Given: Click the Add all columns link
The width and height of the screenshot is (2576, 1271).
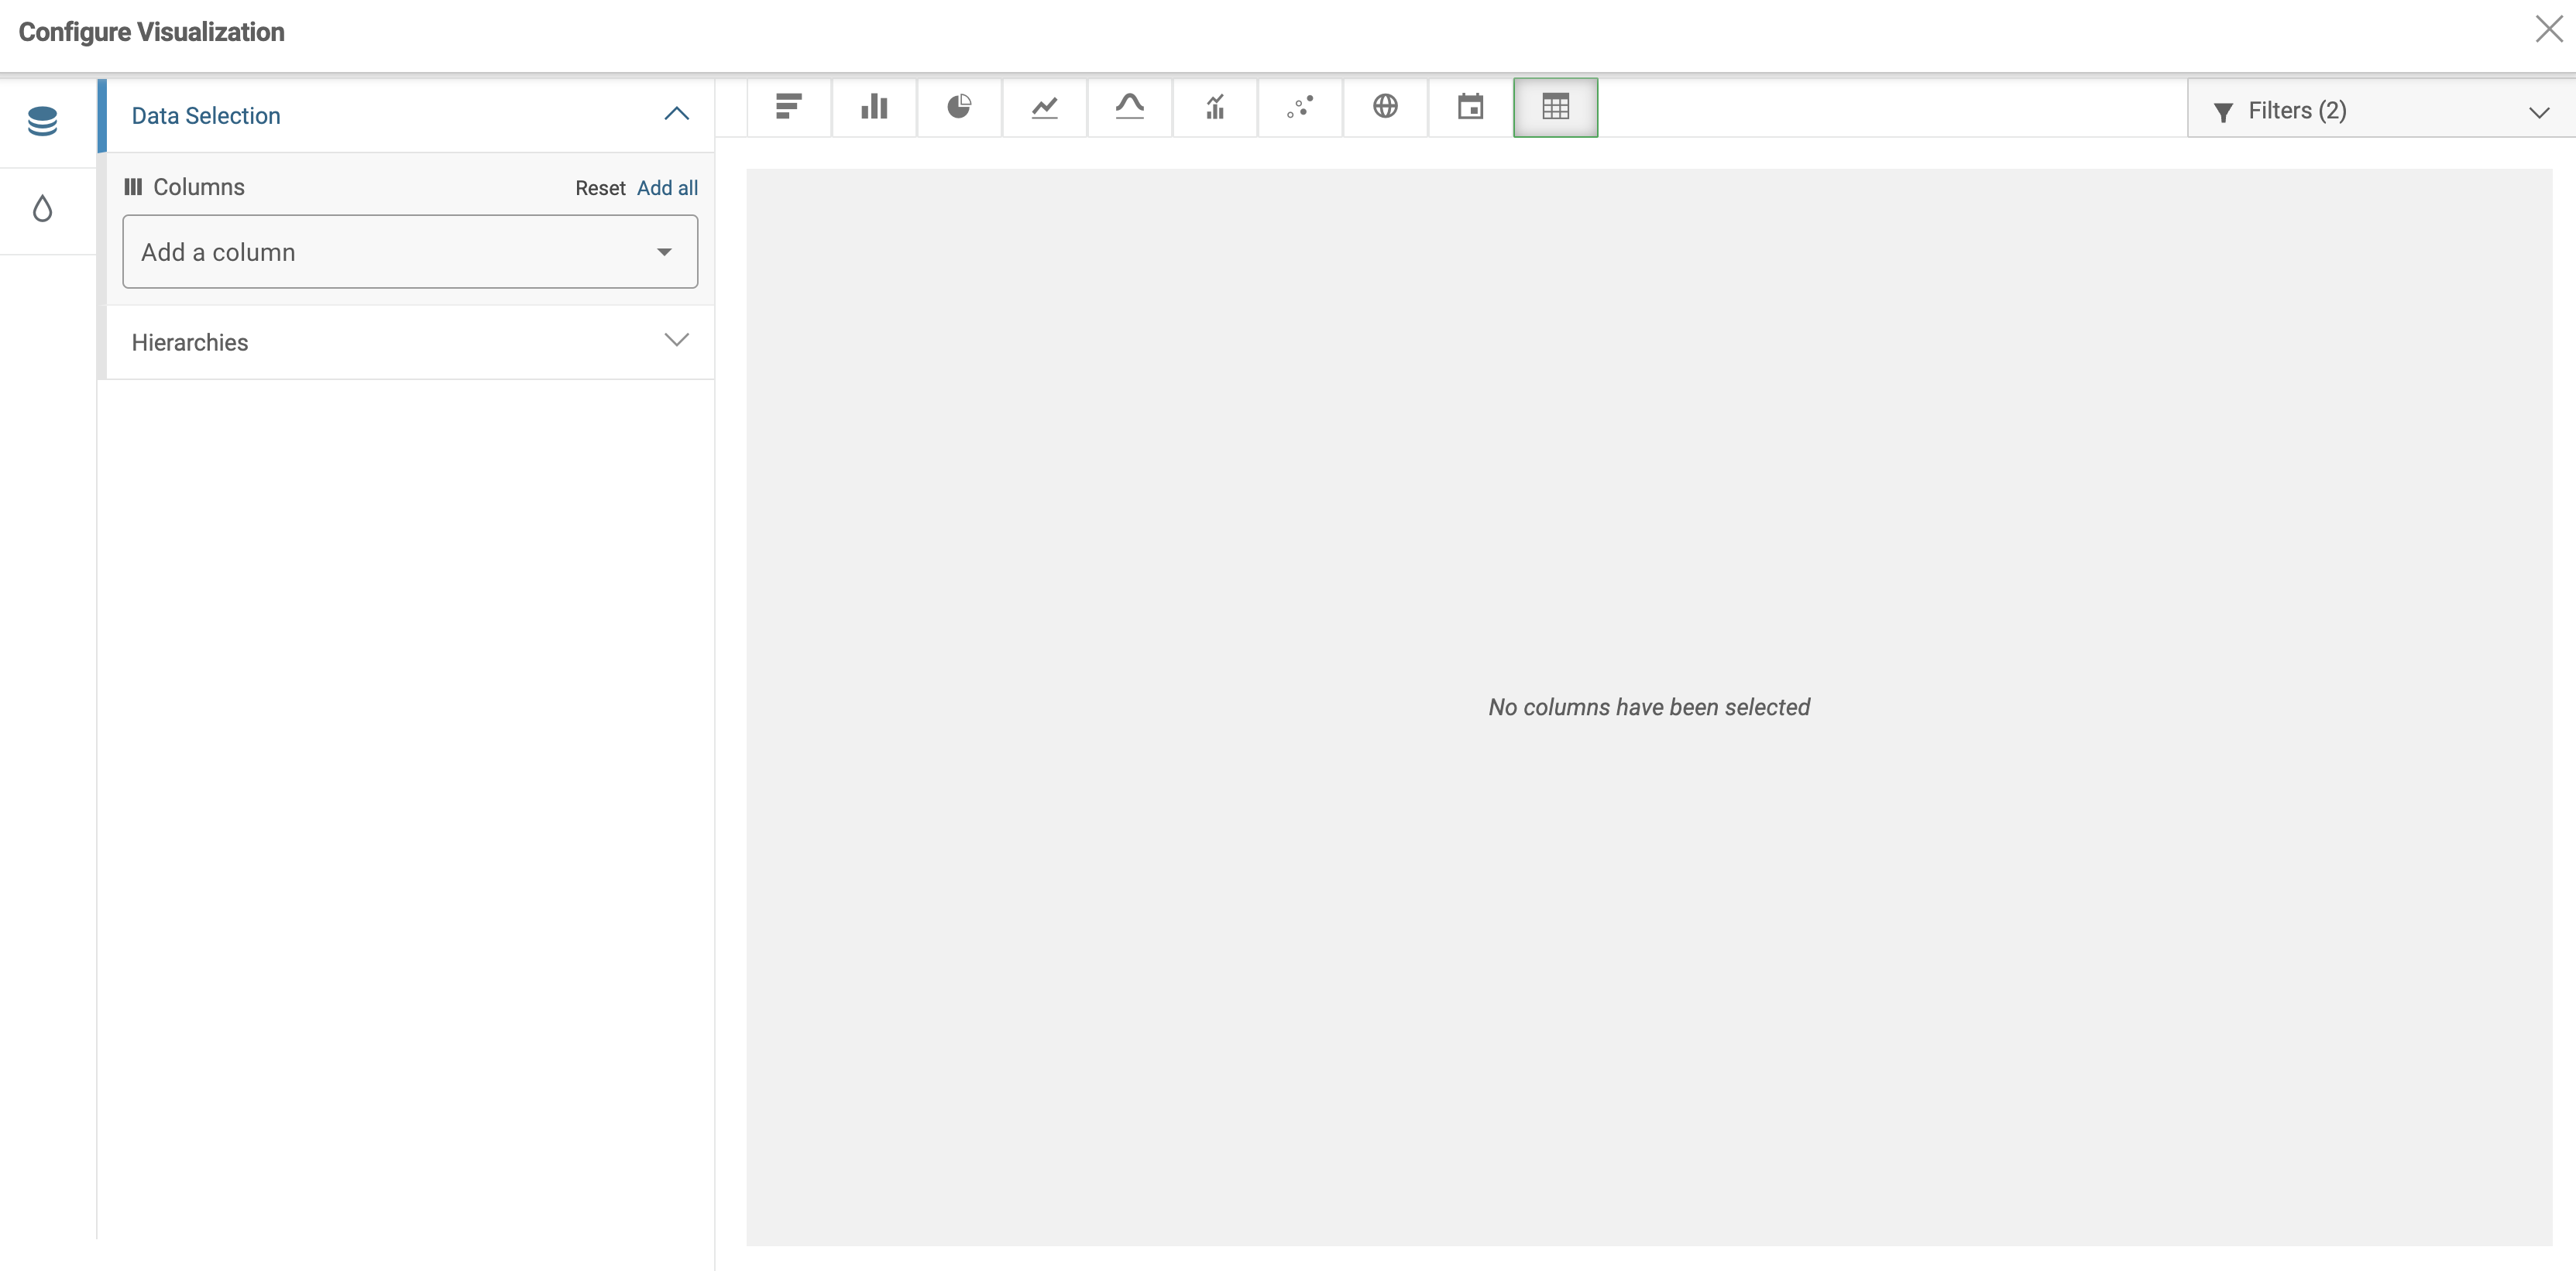Looking at the screenshot, I should 667,188.
